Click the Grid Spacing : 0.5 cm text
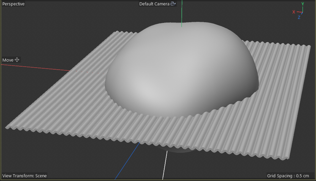The width and height of the screenshot is (316, 181). click(288, 176)
